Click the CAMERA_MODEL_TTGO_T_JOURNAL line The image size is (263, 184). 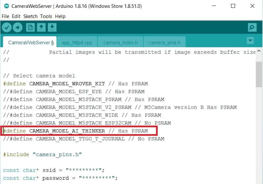84,139
